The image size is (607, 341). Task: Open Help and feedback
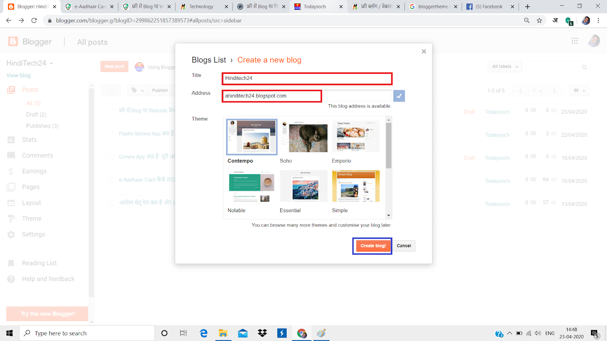tap(48, 279)
